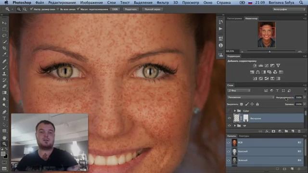Image resolution: width=308 pixels, height=173 pixels.
Task: Select the Healing Brush tool
Action: pos(4,61)
